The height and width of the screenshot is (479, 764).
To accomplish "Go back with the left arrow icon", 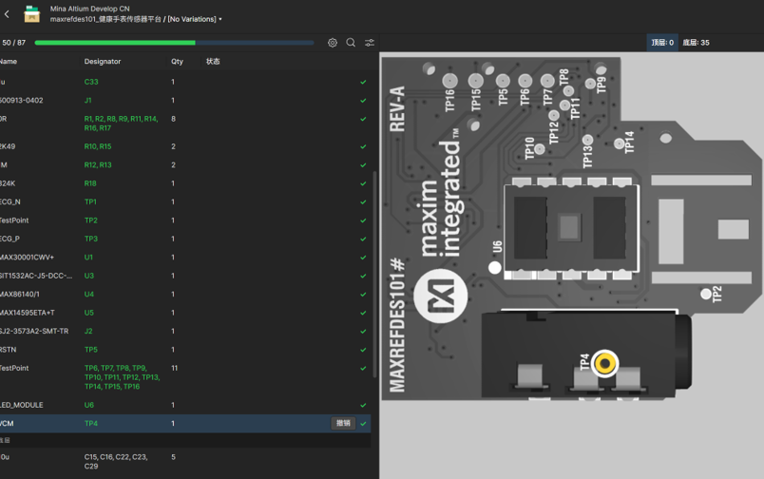I will click(7, 14).
